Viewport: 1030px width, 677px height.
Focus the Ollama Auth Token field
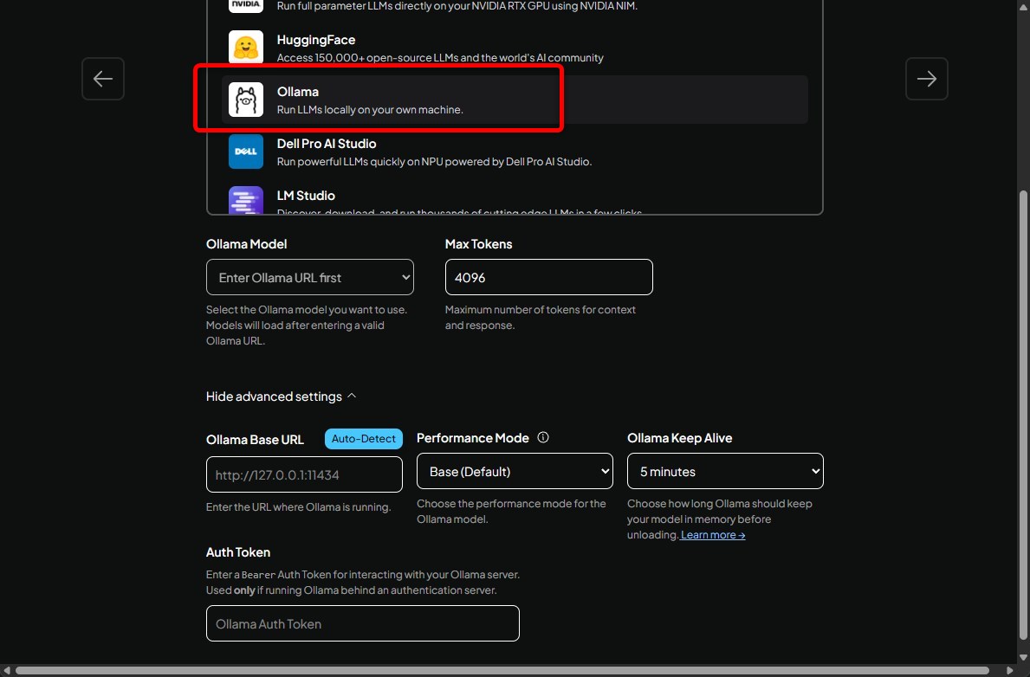click(363, 623)
